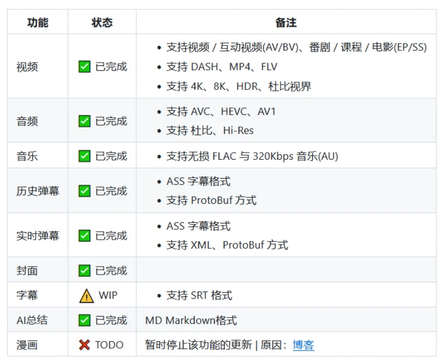
Task: Click the green checkmark in the 封面 row
Action: 85,271
